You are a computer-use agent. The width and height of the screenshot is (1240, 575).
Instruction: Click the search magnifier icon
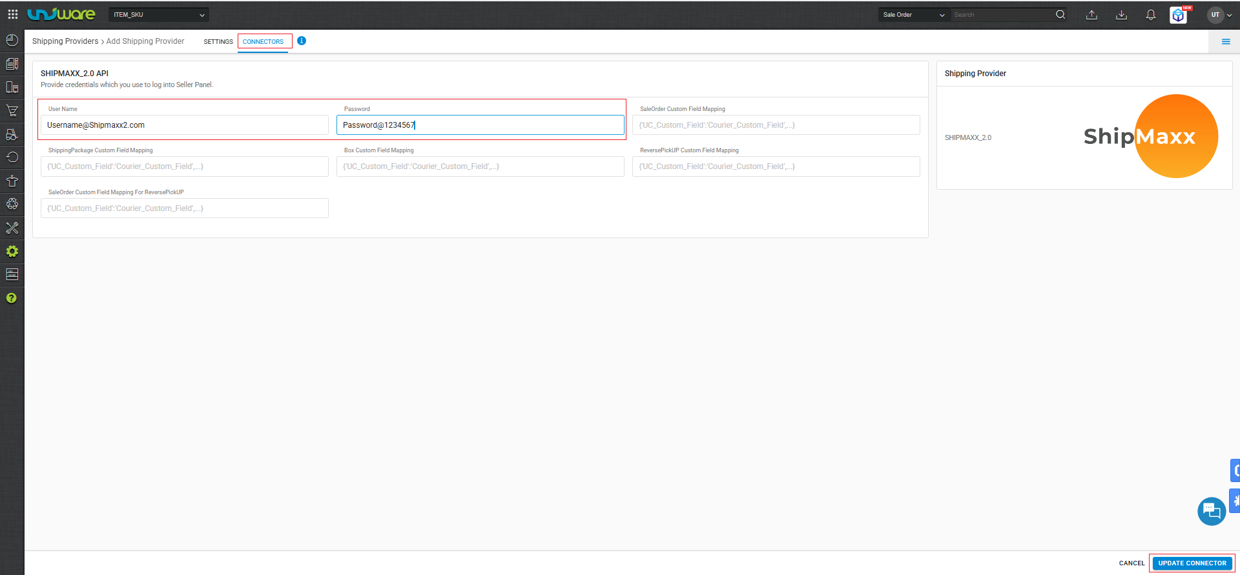coord(1060,15)
